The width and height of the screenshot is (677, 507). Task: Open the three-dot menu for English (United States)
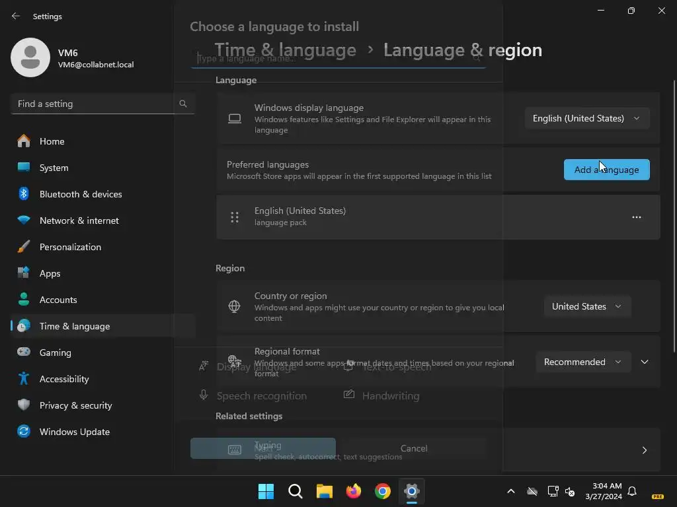pos(637,217)
